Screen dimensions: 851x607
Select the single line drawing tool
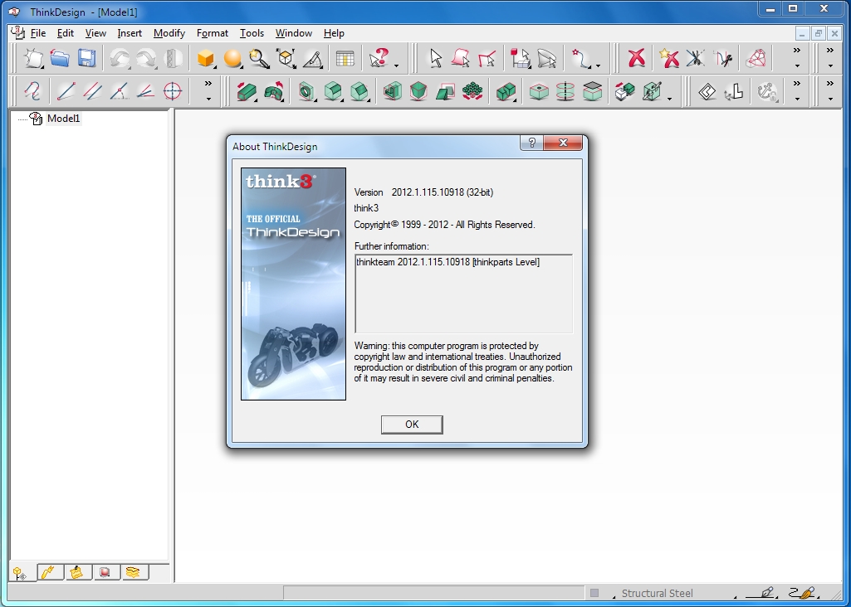point(66,91)
